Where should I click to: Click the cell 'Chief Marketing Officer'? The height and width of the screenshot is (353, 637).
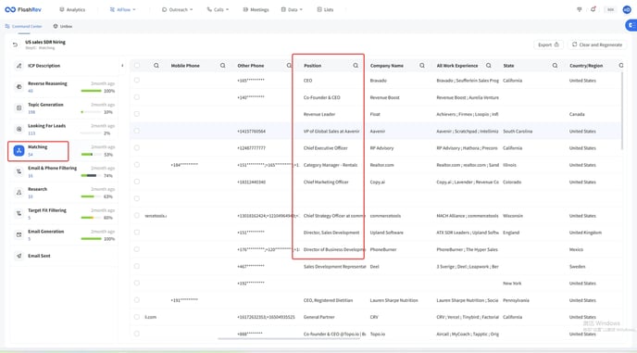(326, 183)
